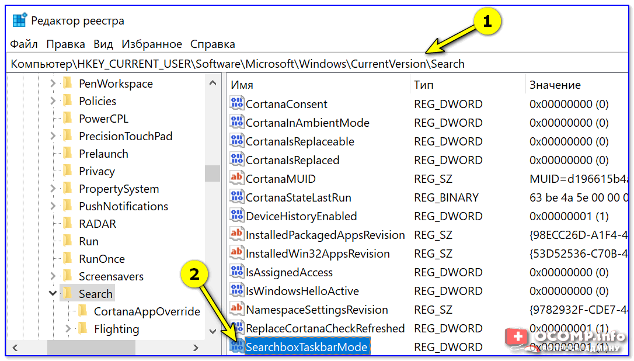Expand the Flighting subkey node

pos(68,329)
